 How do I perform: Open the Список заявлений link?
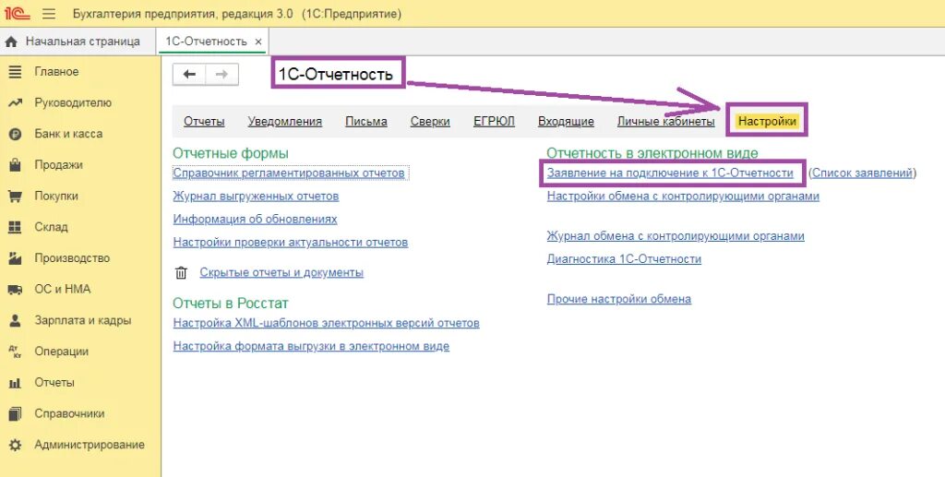tap(863, 173)
